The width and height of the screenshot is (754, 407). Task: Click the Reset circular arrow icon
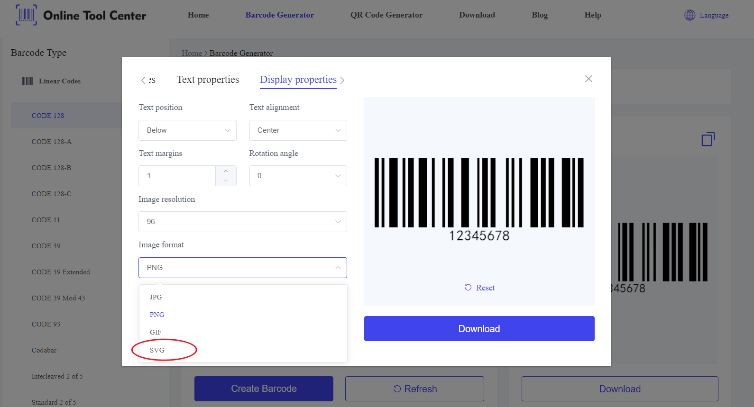[468, 288]
